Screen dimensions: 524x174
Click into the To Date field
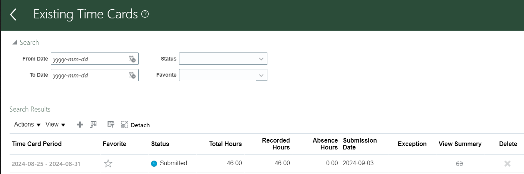89,75
